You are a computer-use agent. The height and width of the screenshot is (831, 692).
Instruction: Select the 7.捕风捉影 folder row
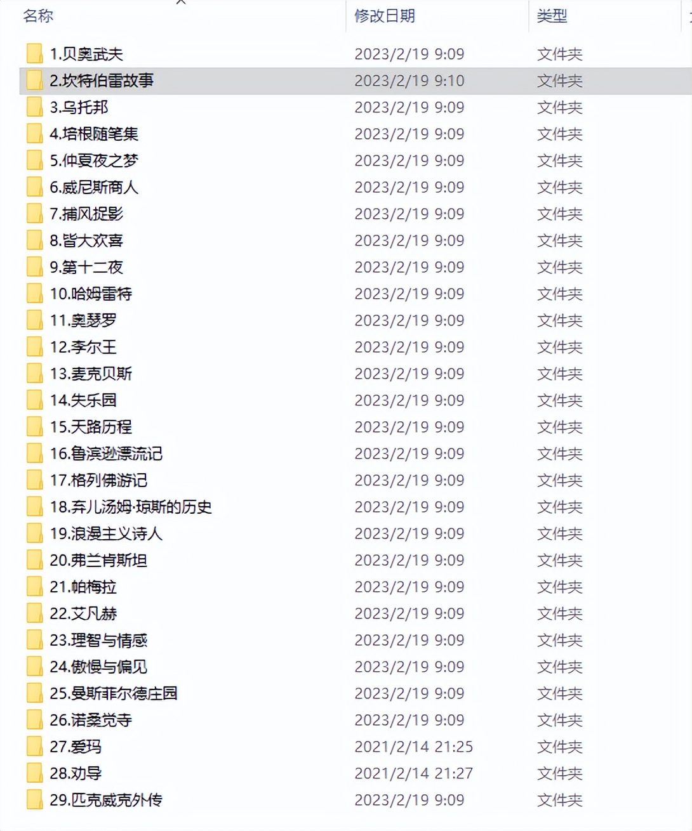click(x=356, y=214)
